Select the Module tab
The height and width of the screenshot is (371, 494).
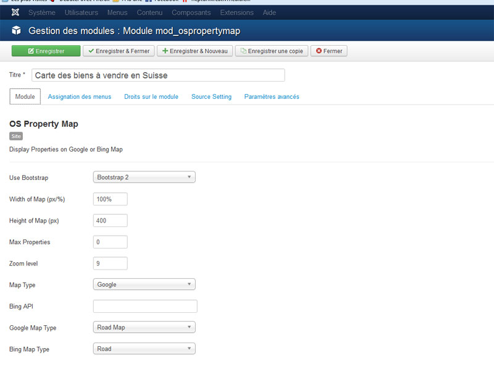pyautogui.click(x=25, y=96)
